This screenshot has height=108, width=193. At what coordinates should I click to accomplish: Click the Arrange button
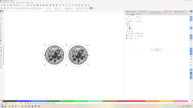point(157,50)
